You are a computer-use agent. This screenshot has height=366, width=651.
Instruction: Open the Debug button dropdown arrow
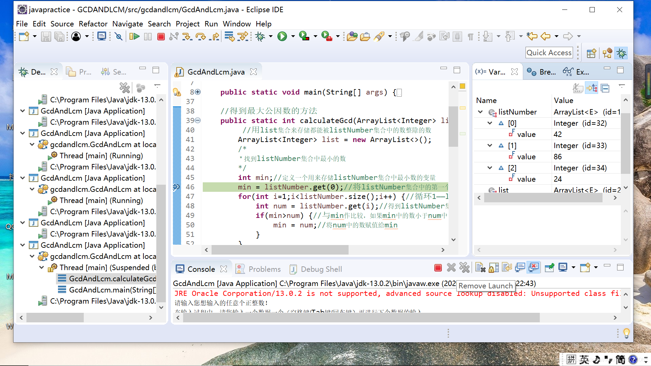point(271,36)
